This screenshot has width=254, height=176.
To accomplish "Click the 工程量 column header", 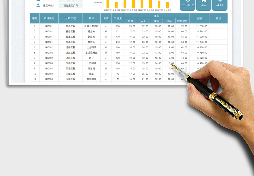I will pos(118,18).
